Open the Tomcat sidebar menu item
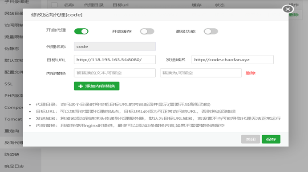308x172 pixels. 13,119
